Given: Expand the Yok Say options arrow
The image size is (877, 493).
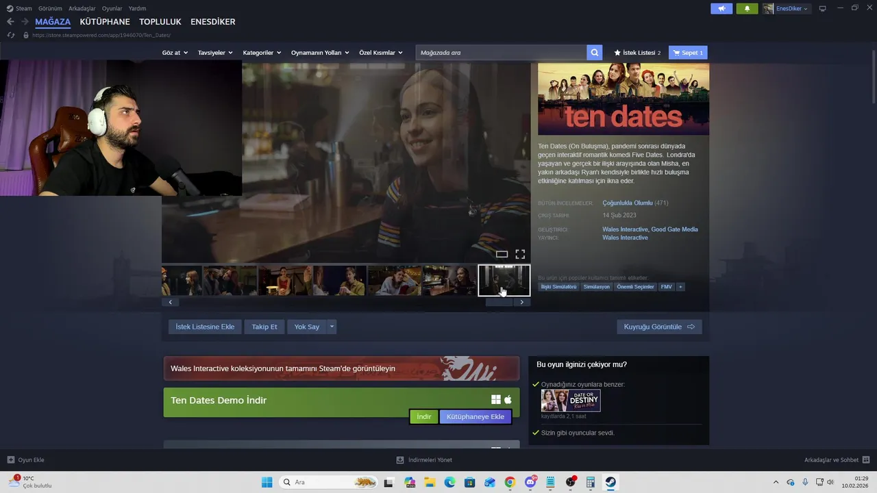Looking at the screenshot, I should tap(332, 327).
